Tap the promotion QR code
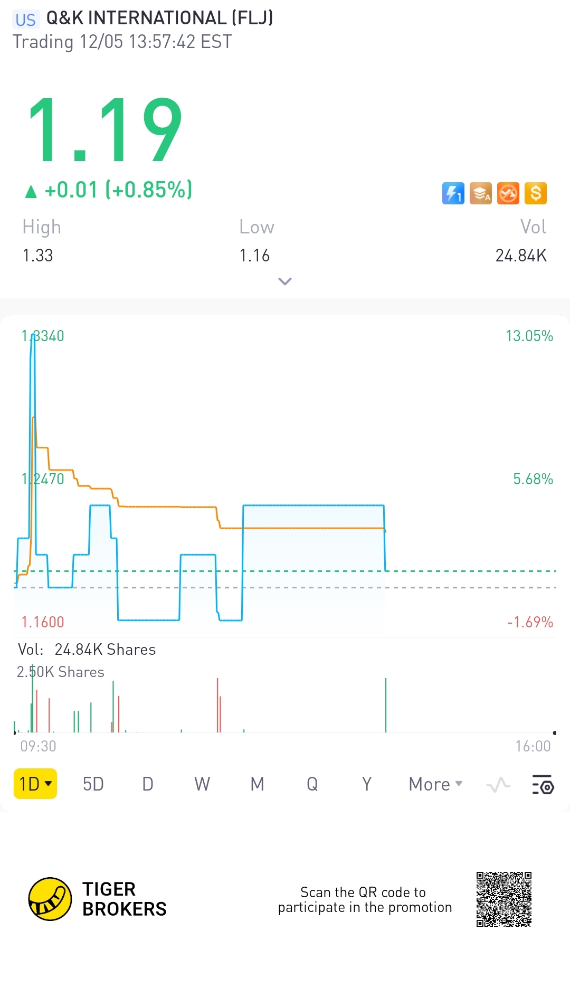This screenshot has width=570, height=987. (x=503, y=899)
